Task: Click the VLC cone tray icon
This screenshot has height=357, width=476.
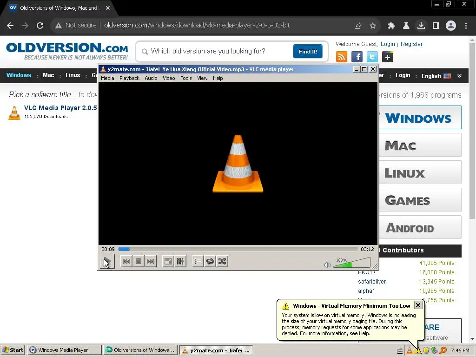Action: (x=410, y=350)
